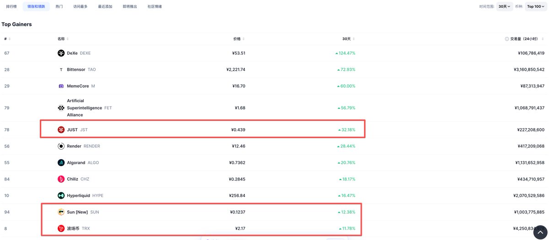
Task: Open the 30天 time range dropdown
Action: point(504,6)
